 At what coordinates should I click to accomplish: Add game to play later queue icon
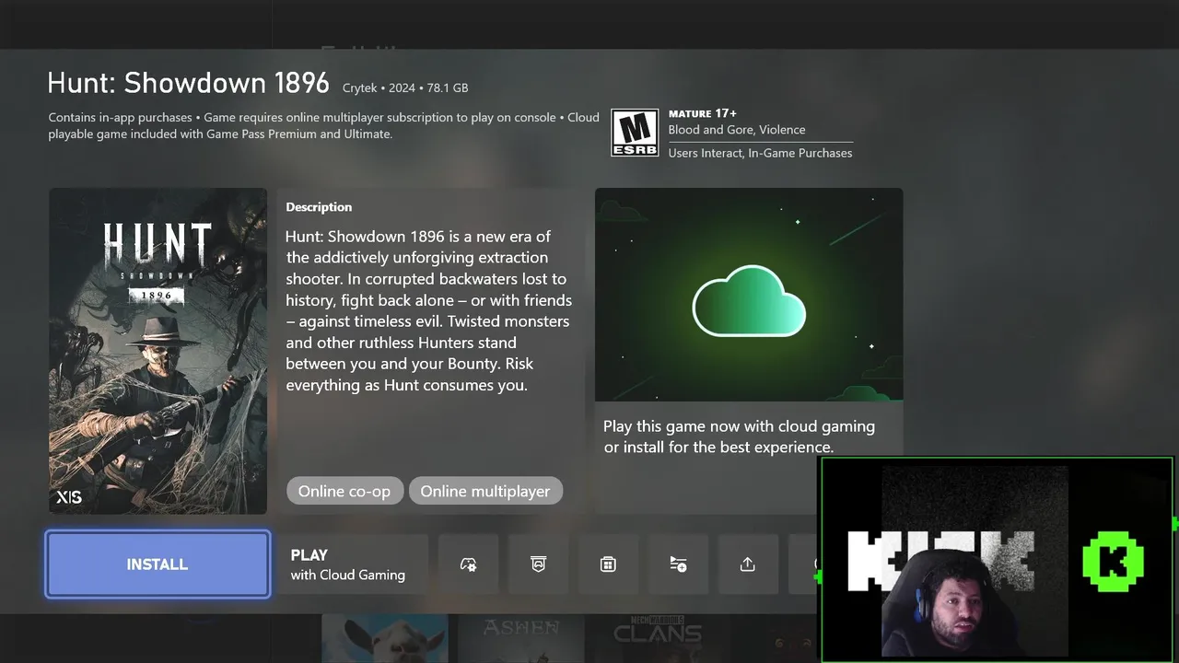[678, 564]
